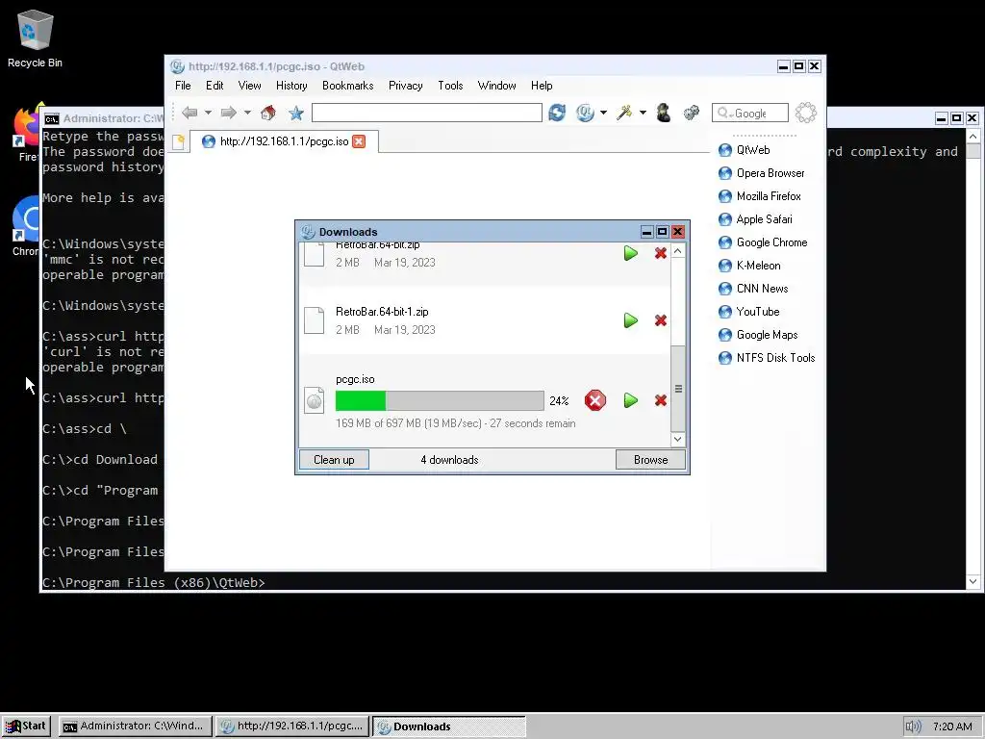Remove RetroBar.64-bit-1.zip entry red X

pyautogui.click(x=660, y=320)
